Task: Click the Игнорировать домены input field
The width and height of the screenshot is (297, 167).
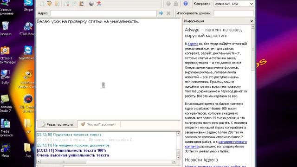Action: tap(233, 13)
